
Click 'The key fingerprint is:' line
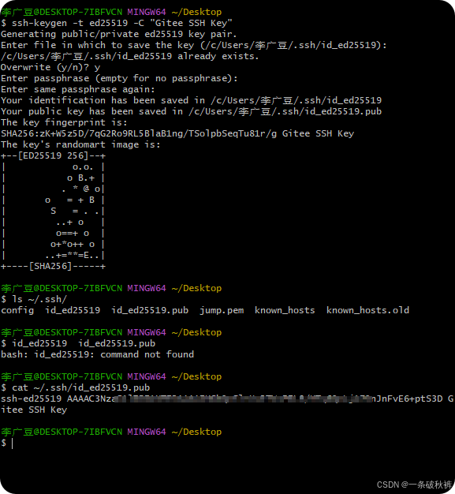64,122
